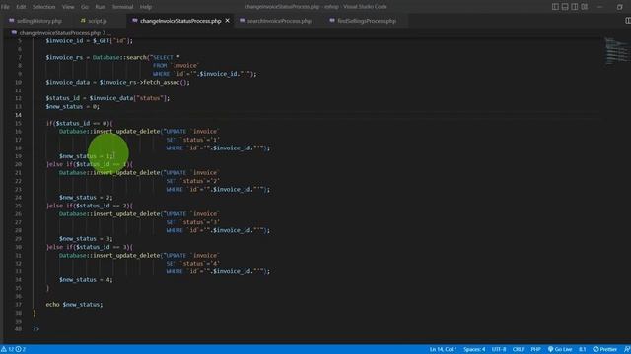Click JS file icon on script.js tab
This screenshot has height=354, width=631.
83,20
